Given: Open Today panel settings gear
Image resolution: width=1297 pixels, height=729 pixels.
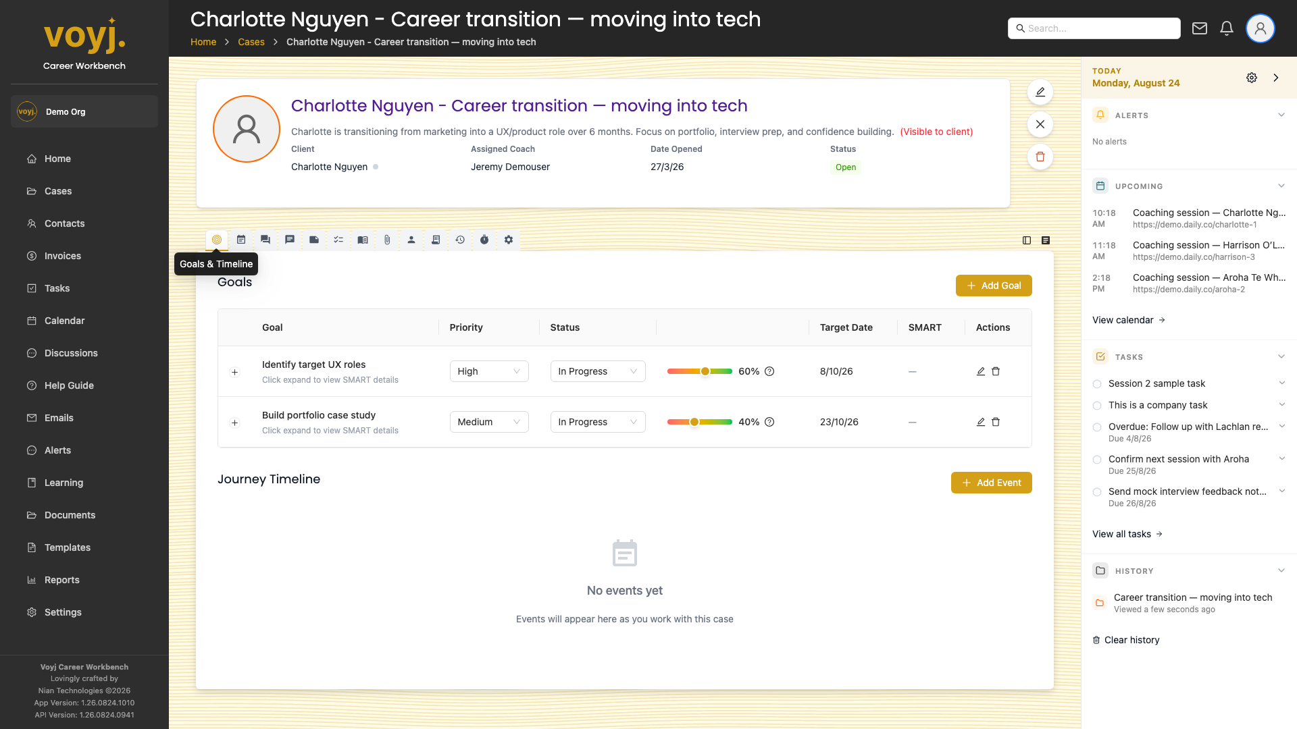Looking at the screenshot, I should click(1252, 78).
